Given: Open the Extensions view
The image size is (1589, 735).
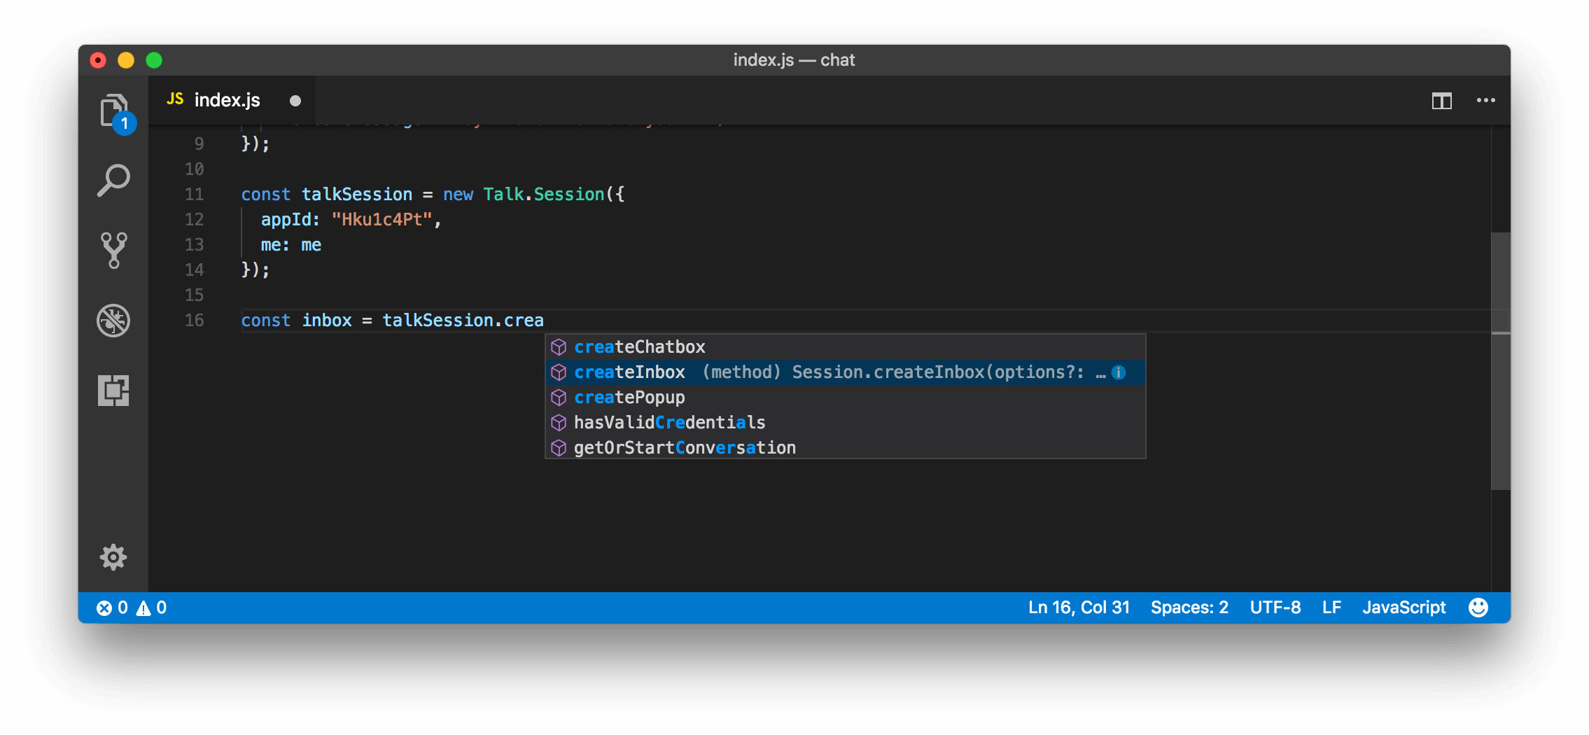Looking at the screenshot, I should point(114,391).
